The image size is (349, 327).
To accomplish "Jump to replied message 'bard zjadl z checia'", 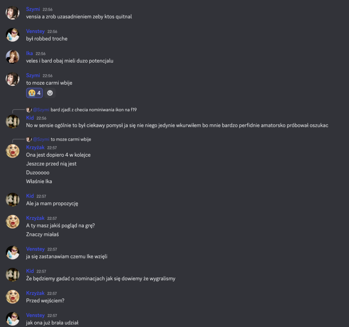I will [x=93, y=110].
